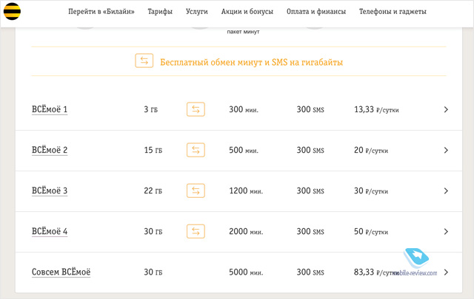Open the ВСЁмоё 2 tariff link

click(x=50, y=150)
